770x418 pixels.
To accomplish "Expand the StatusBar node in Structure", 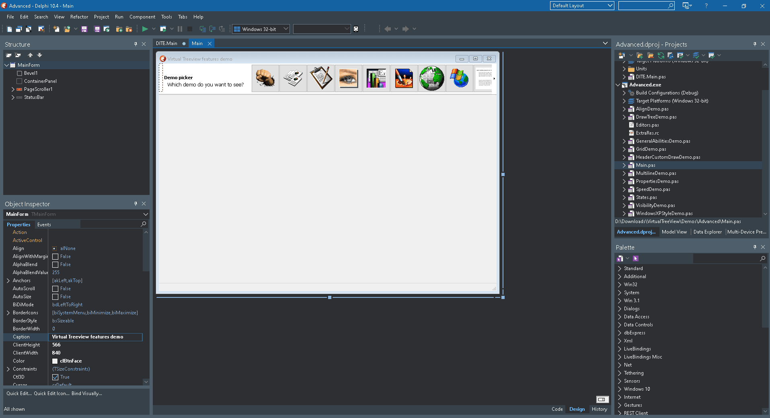I will (13, 97).
